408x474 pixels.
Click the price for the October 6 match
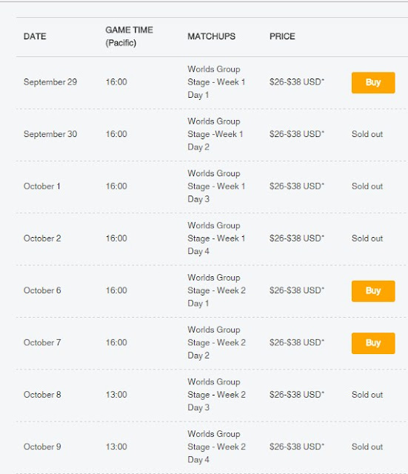click(x=296, y=290)
